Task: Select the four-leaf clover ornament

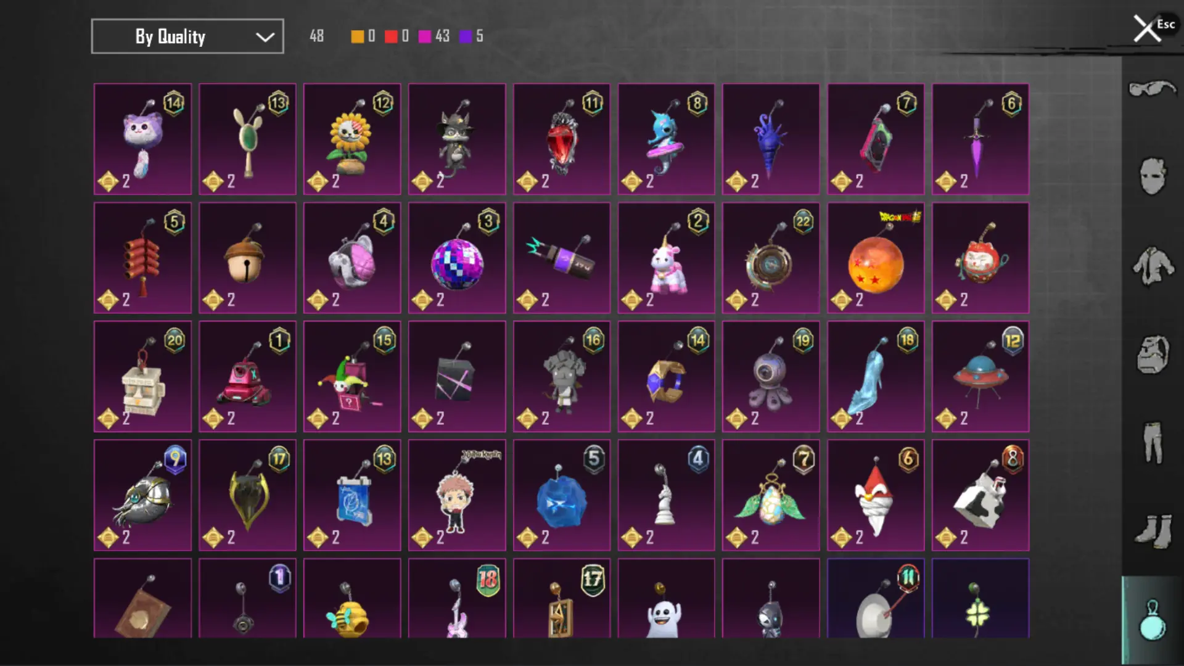Action: [980, 598]
